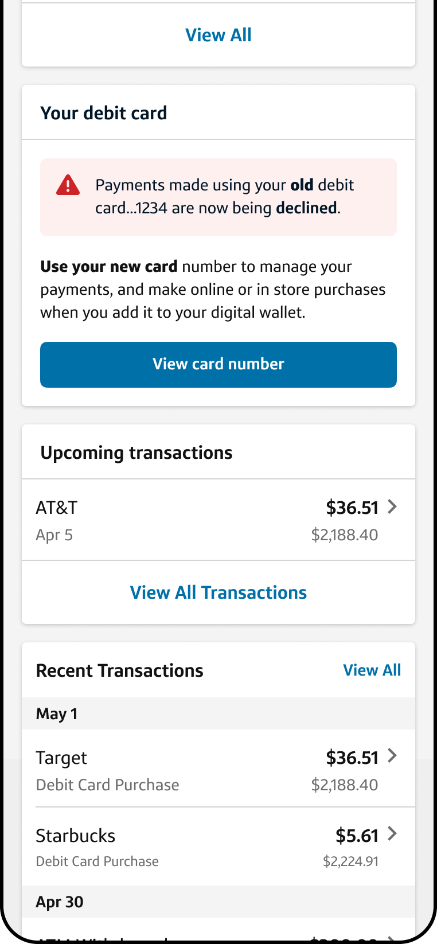437x944 pixels.
Task: Click the Starbucks $5.61 amount
Action: (x=357, y=836)
